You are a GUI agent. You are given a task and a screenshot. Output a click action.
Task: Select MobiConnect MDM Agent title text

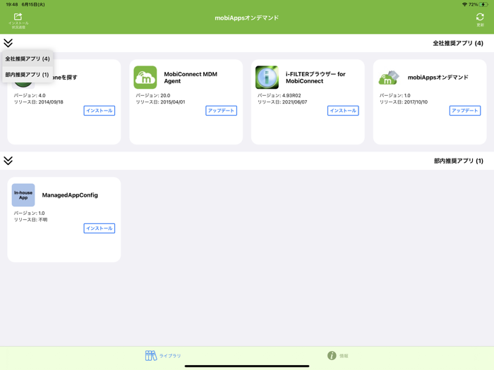191,78
